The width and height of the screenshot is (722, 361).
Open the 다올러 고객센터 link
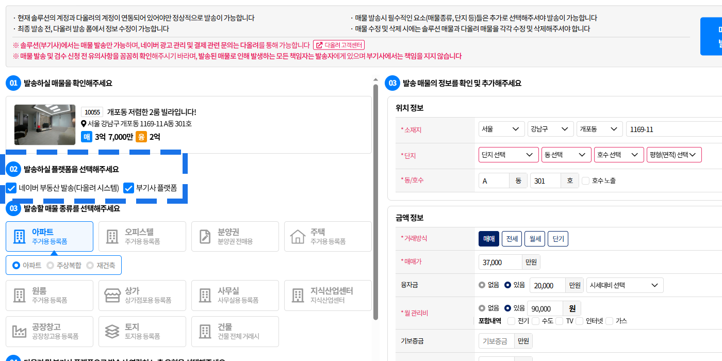pos(339,45)
